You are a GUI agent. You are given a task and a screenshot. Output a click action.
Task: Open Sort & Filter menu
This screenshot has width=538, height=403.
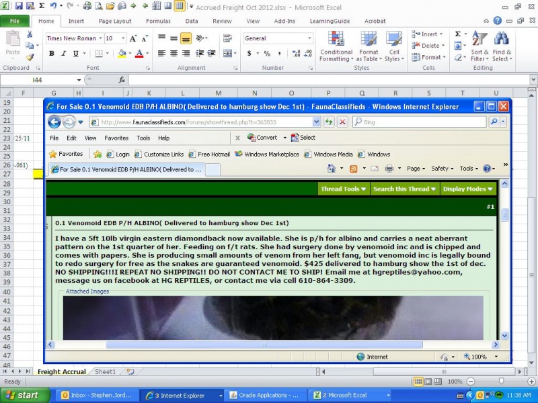tap(479, 46)
